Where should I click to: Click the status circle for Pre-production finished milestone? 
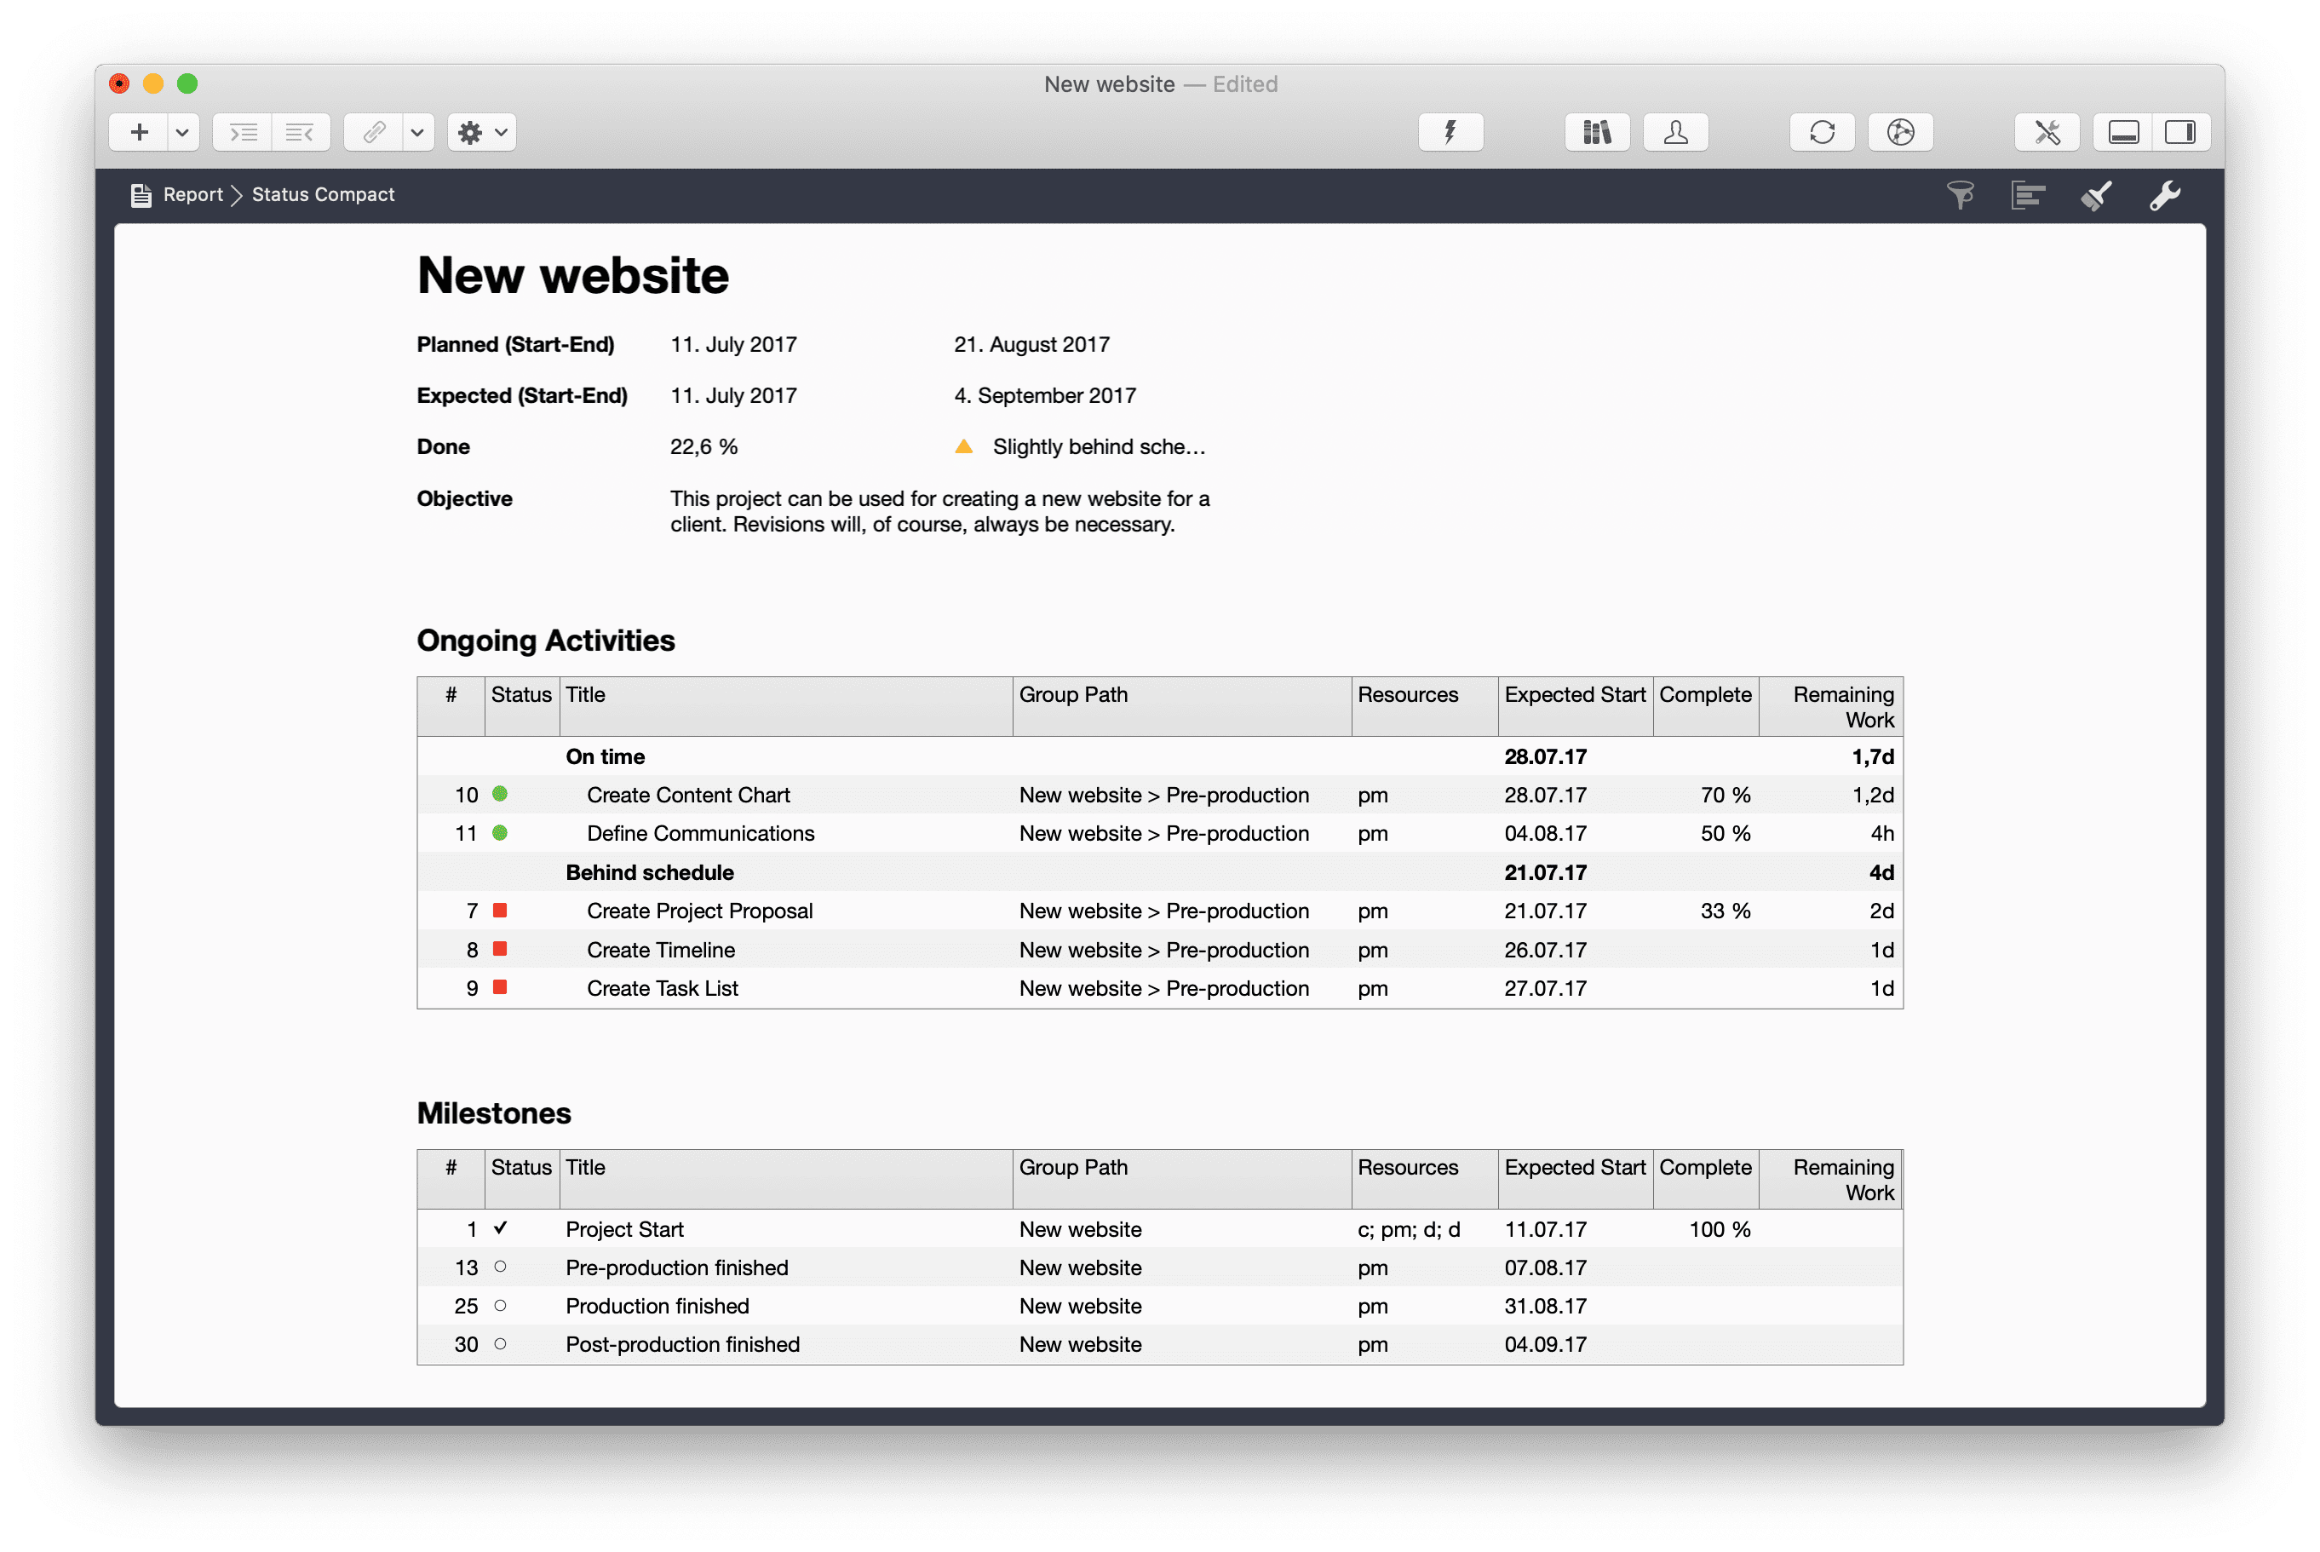pos(502,1267)
